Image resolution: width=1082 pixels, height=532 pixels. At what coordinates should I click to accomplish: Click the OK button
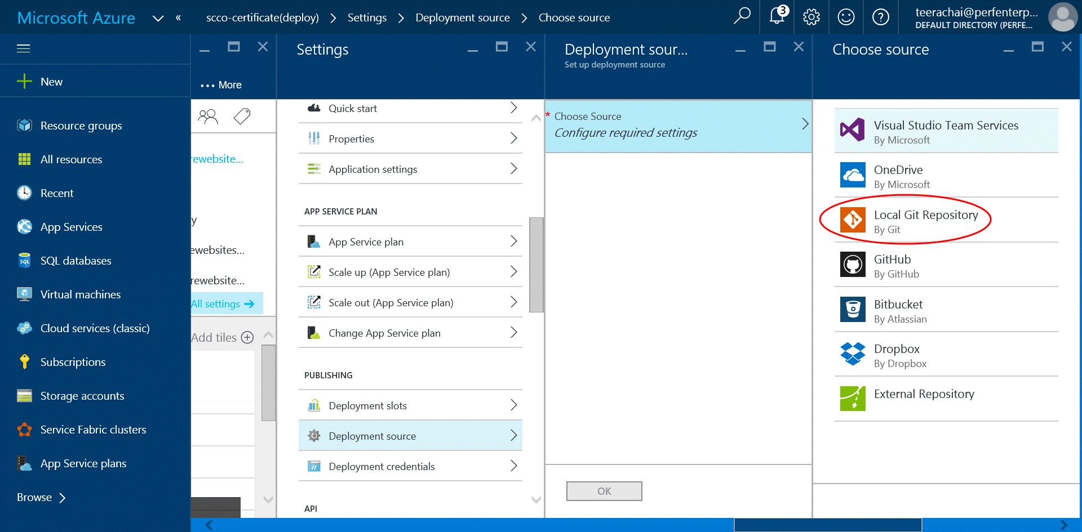click(604, 491)
